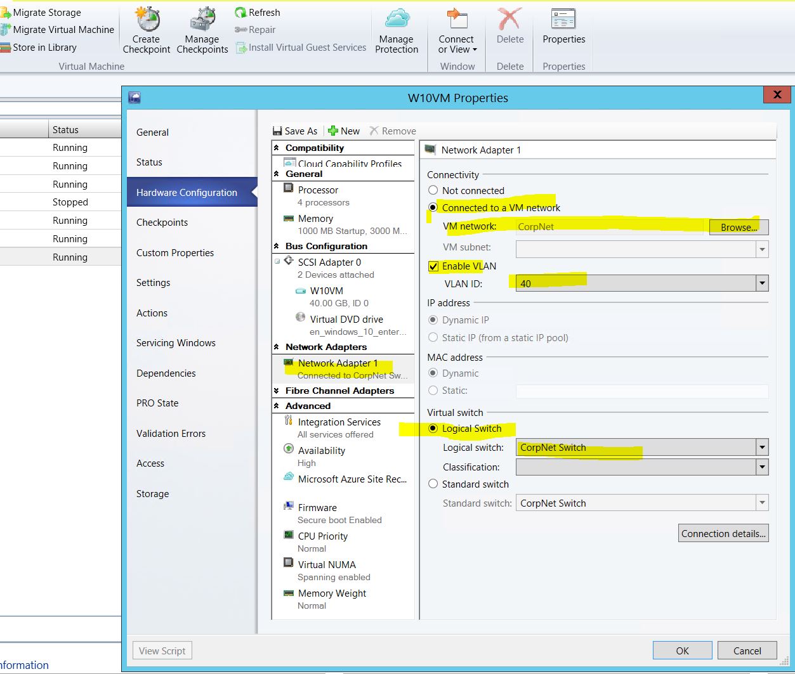Click the Refresh icon in ribbon

coord(241,13)
